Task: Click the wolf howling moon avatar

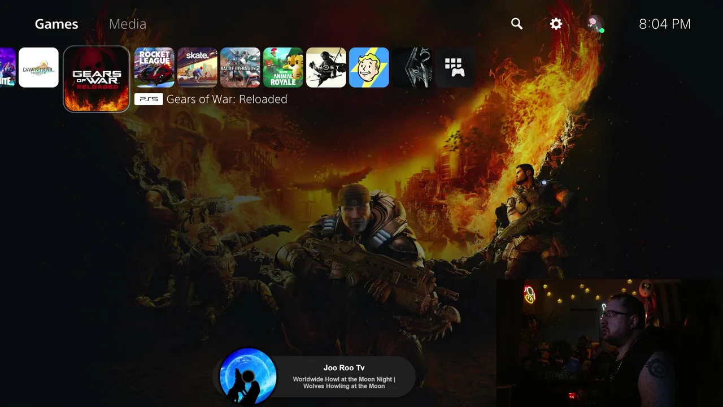Action: tap(248, 376)
